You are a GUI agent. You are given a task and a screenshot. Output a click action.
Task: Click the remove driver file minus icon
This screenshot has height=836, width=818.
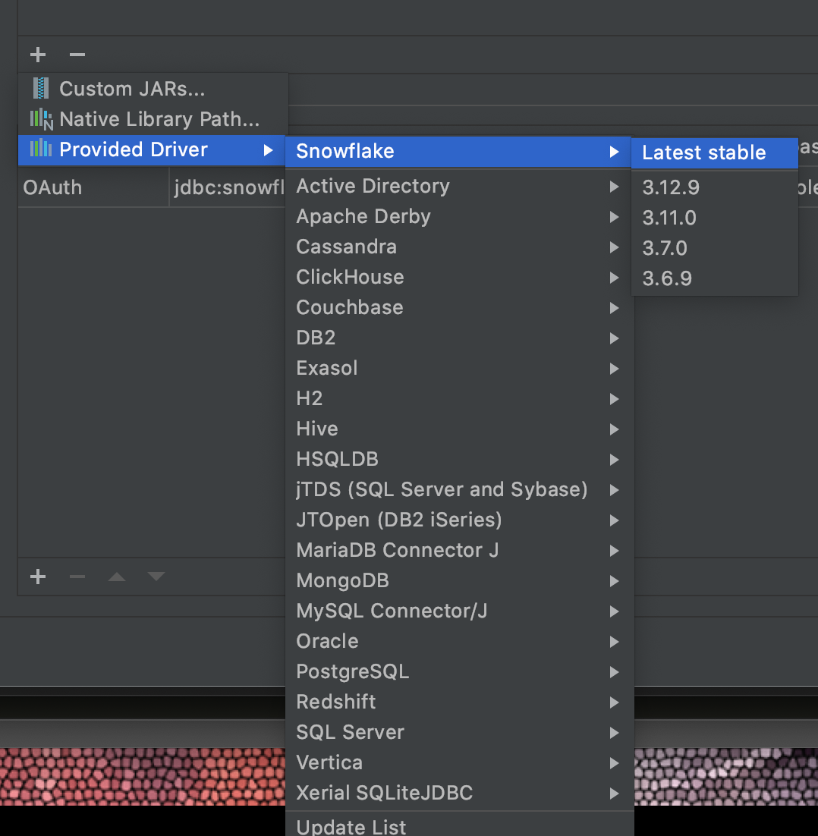(76, 54)
